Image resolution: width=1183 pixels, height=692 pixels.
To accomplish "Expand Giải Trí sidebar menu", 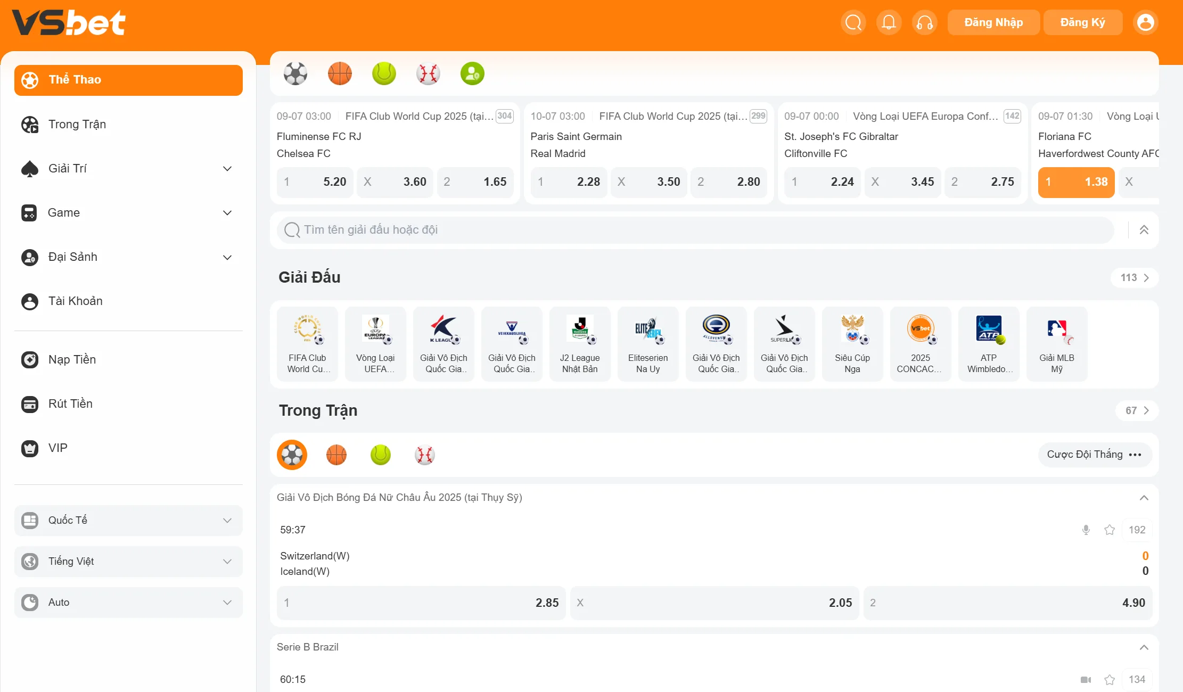I will [128, 168].
